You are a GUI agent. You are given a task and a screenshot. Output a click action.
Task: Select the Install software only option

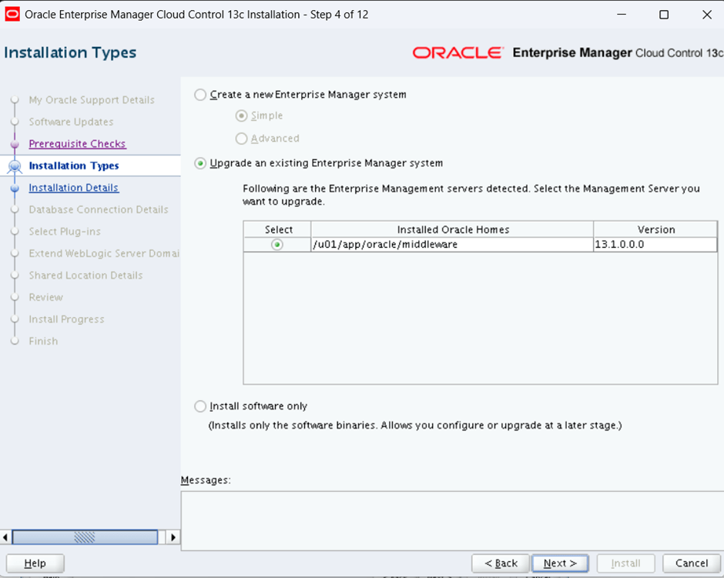click(200, 406)
